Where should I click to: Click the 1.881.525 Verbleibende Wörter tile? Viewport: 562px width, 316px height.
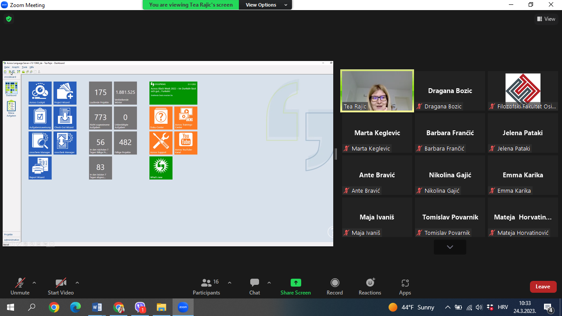(x=125, y=93)
